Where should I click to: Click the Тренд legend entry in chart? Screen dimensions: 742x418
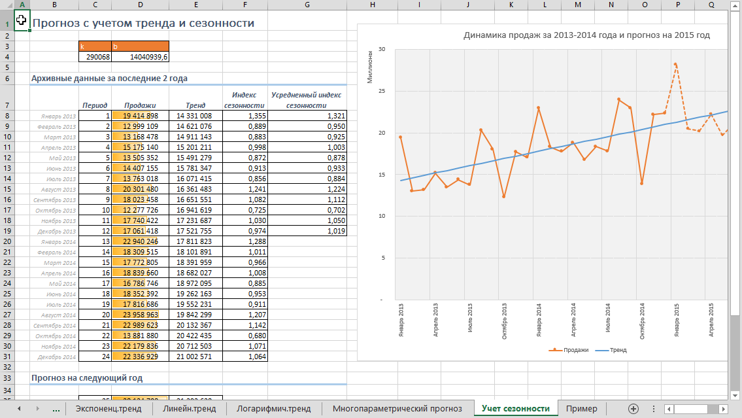point(611,351)
